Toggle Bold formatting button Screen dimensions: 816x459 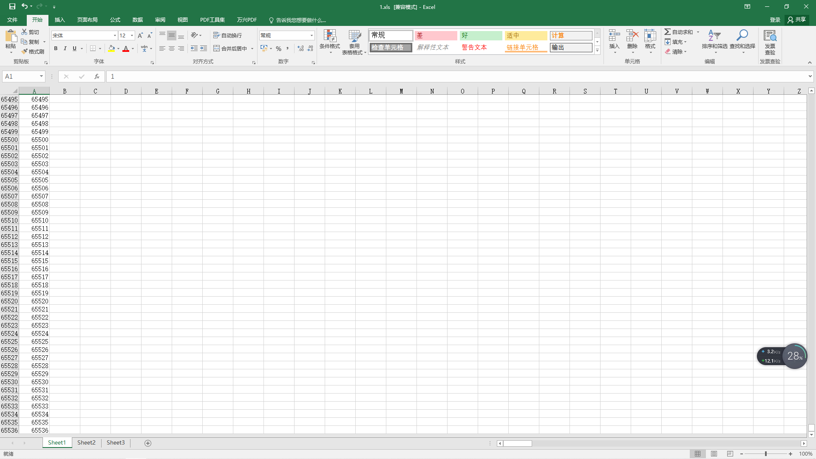[56, 49]
